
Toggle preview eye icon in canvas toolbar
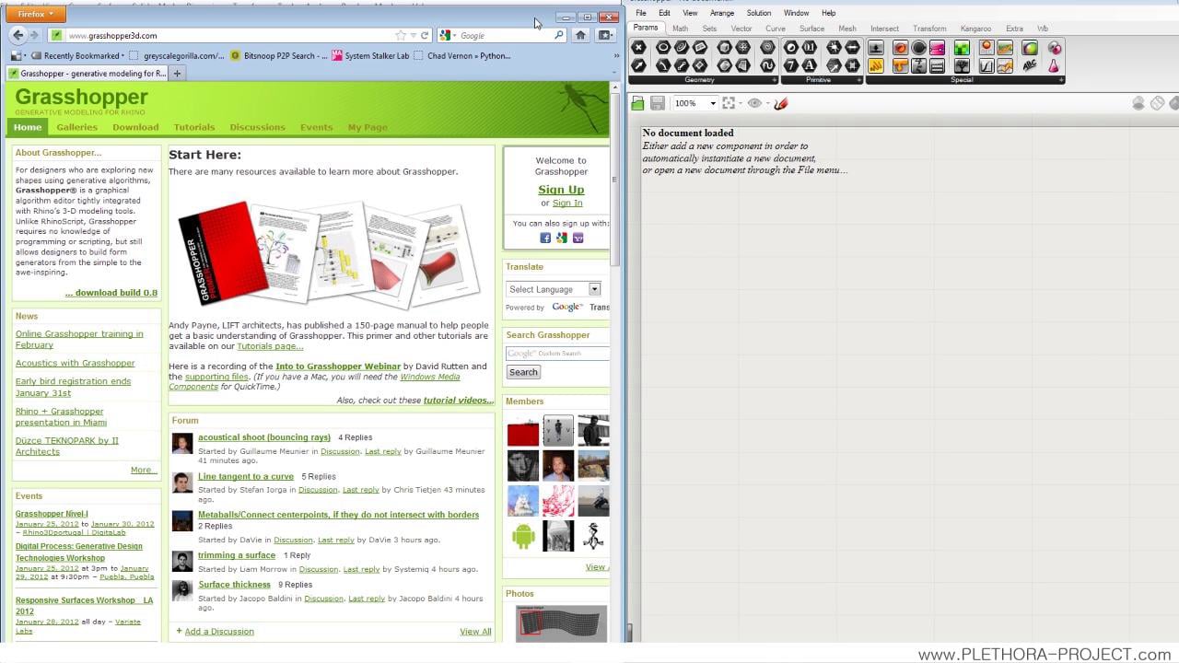click(754, 103)
